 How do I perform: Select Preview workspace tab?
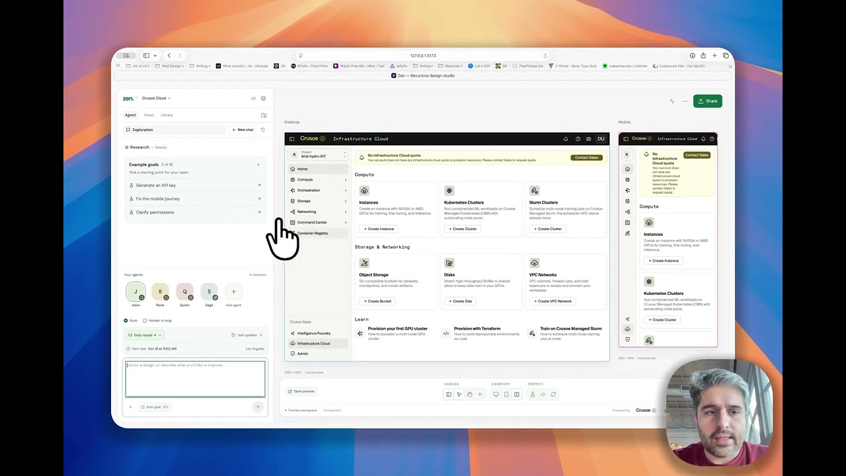coord(301,411)
